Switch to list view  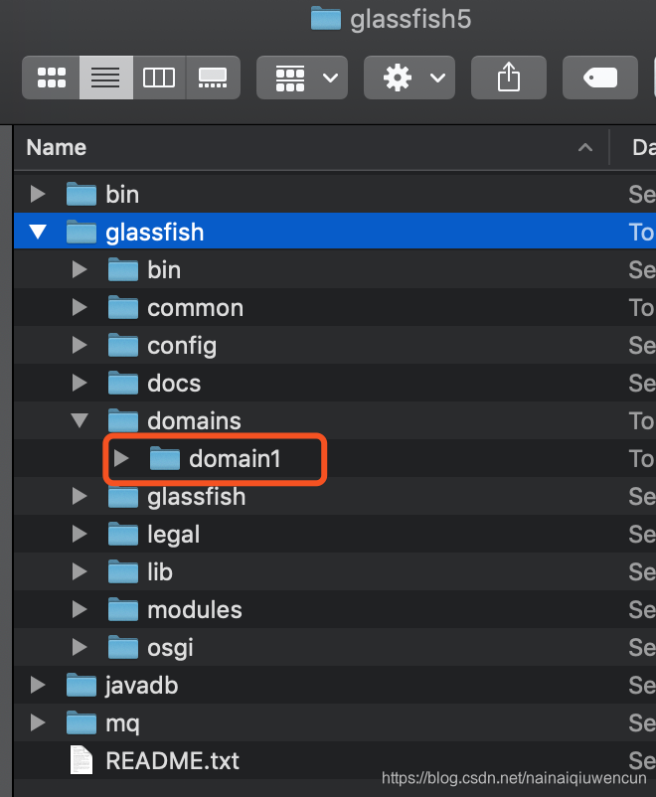(105, 78)
